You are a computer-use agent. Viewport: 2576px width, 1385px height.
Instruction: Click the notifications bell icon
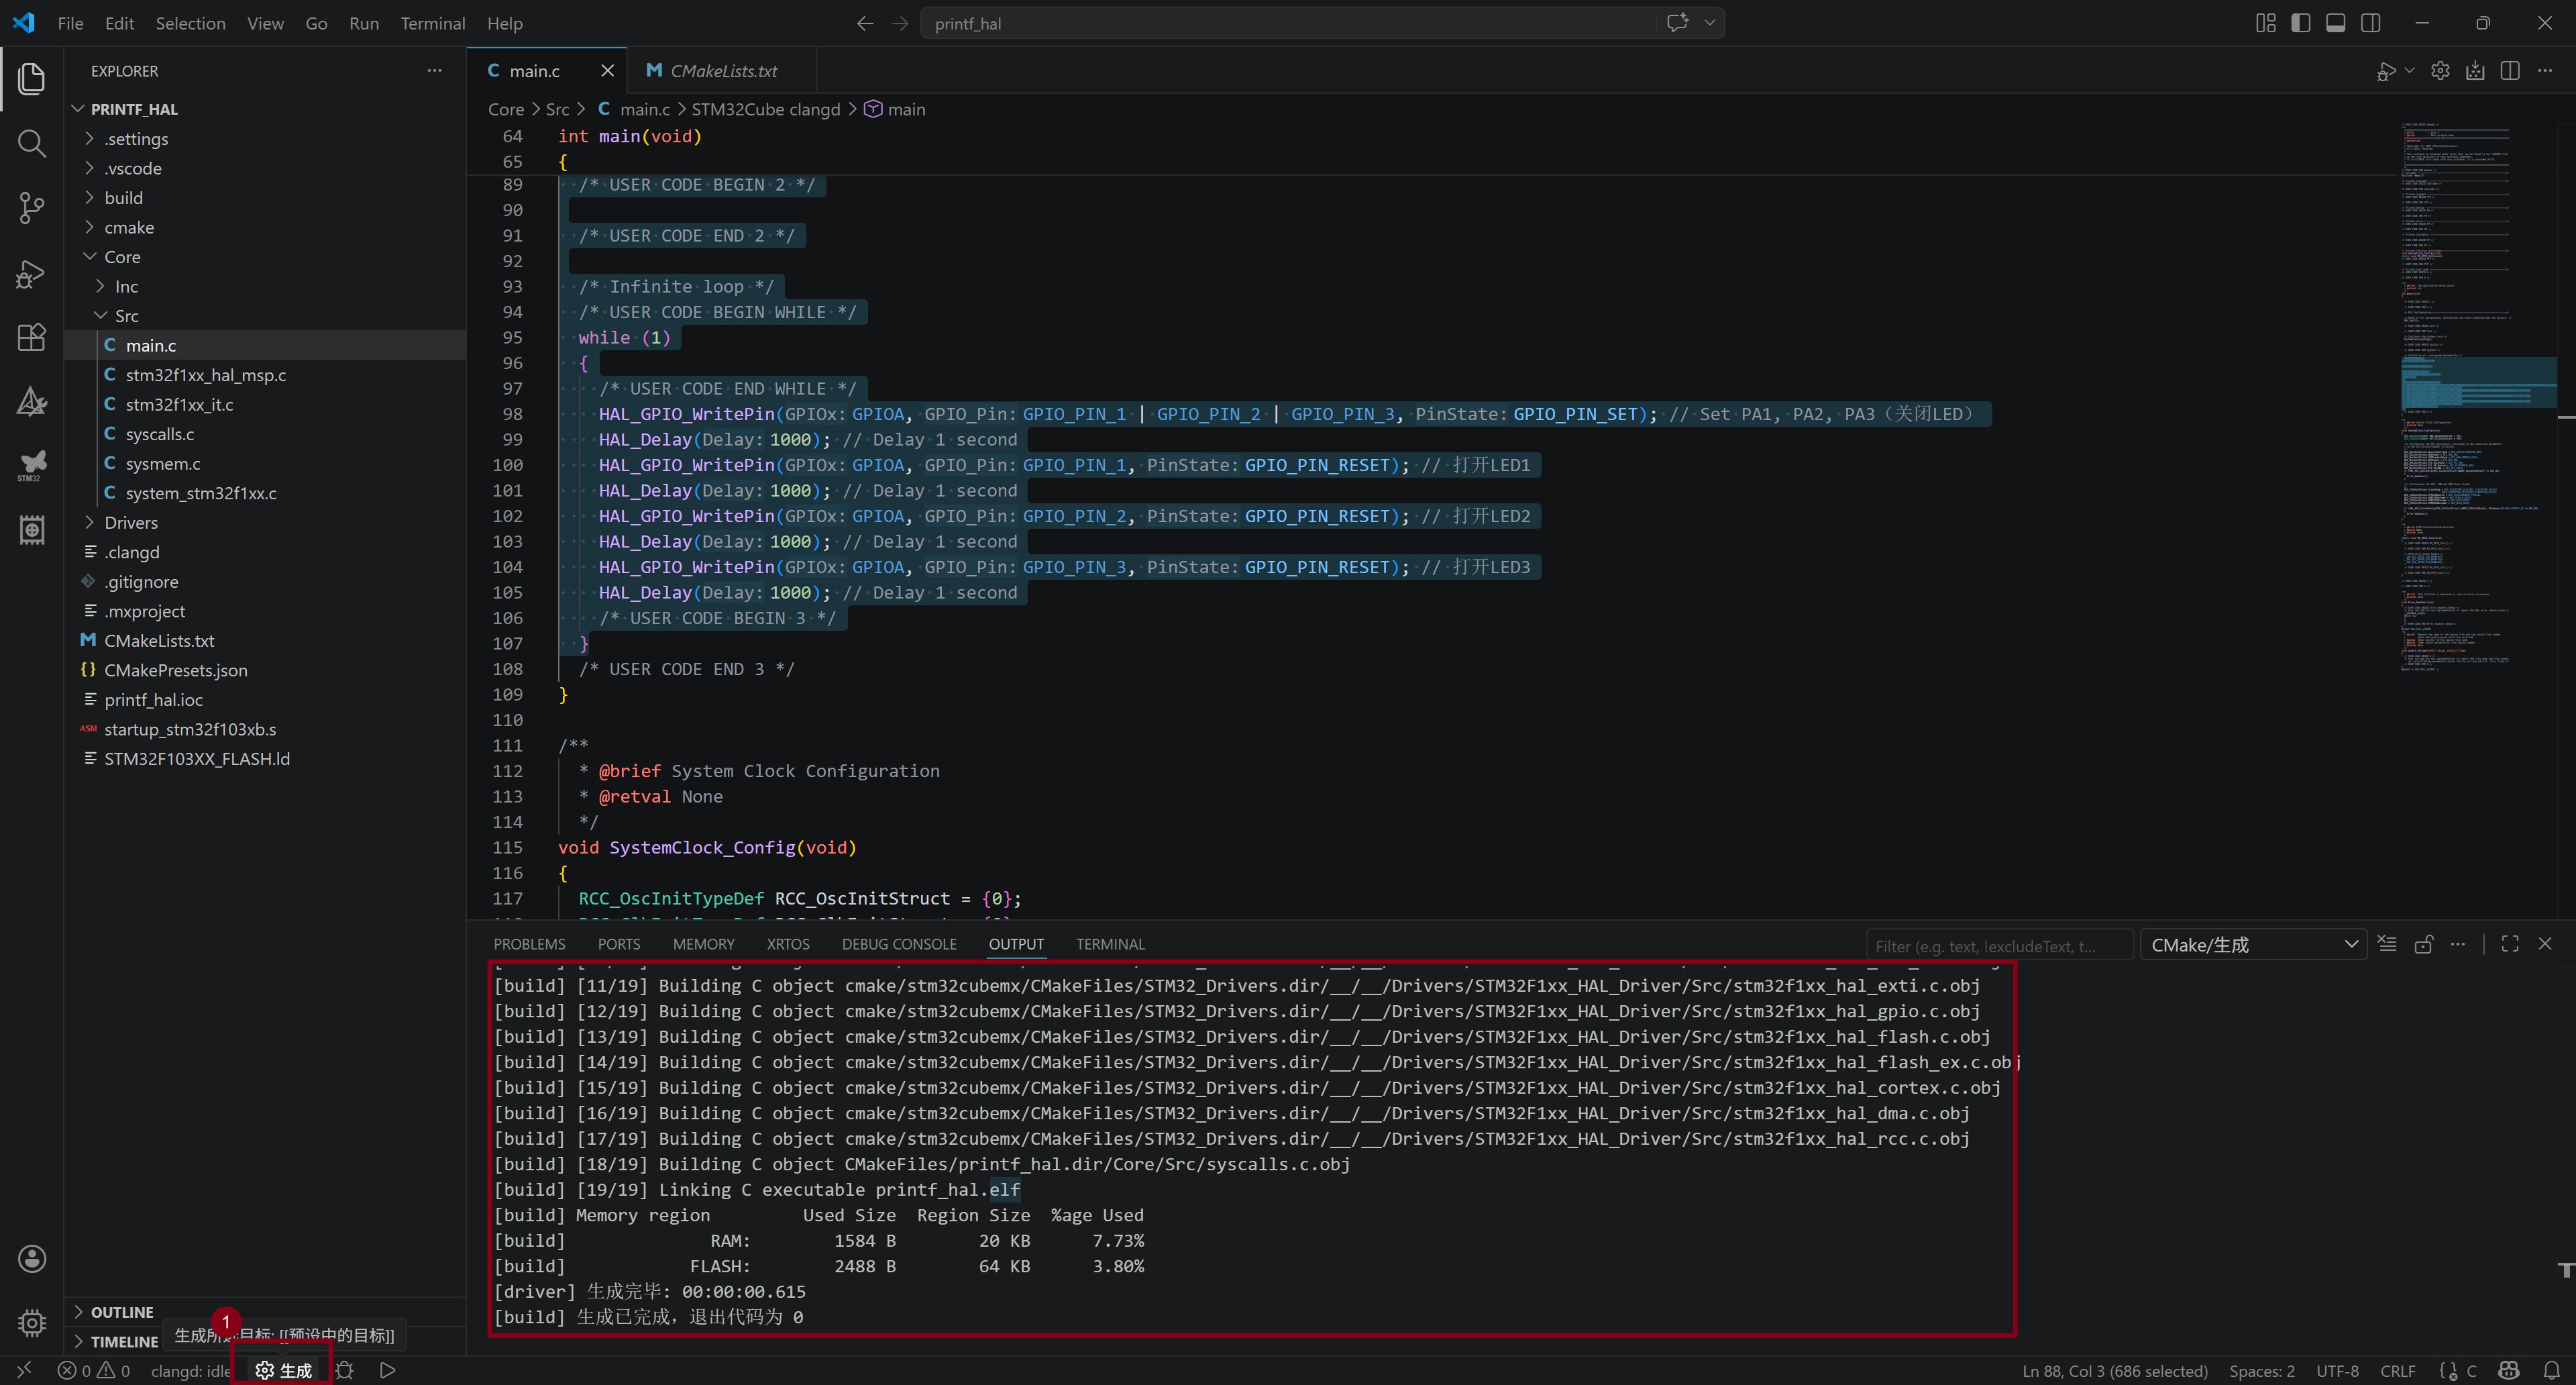point(2551,1370)
